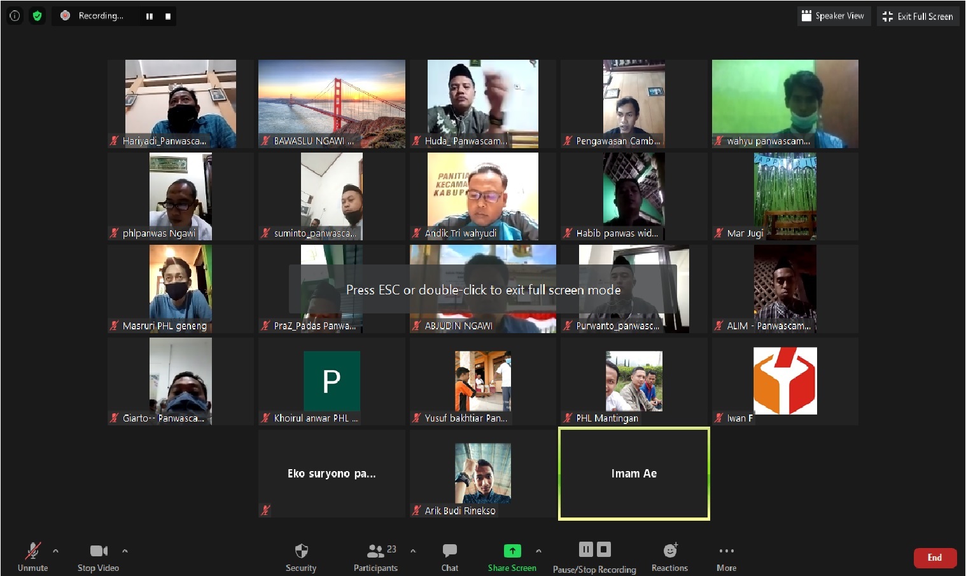This screenshot has width=966, height=576.
Task: Click Exit Full Screen button
Action: coord(918,16)
